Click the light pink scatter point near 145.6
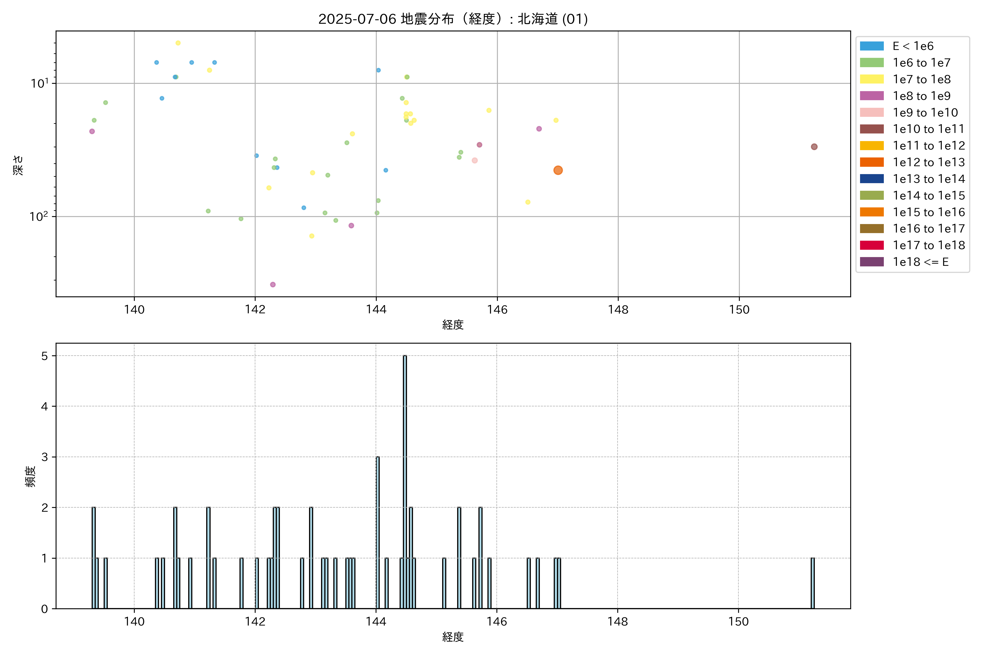Image resolution: width=982 pixels, height=655 pixels. [474, 160]
